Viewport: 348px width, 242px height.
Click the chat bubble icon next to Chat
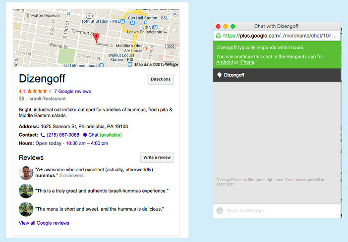(85, 135)
